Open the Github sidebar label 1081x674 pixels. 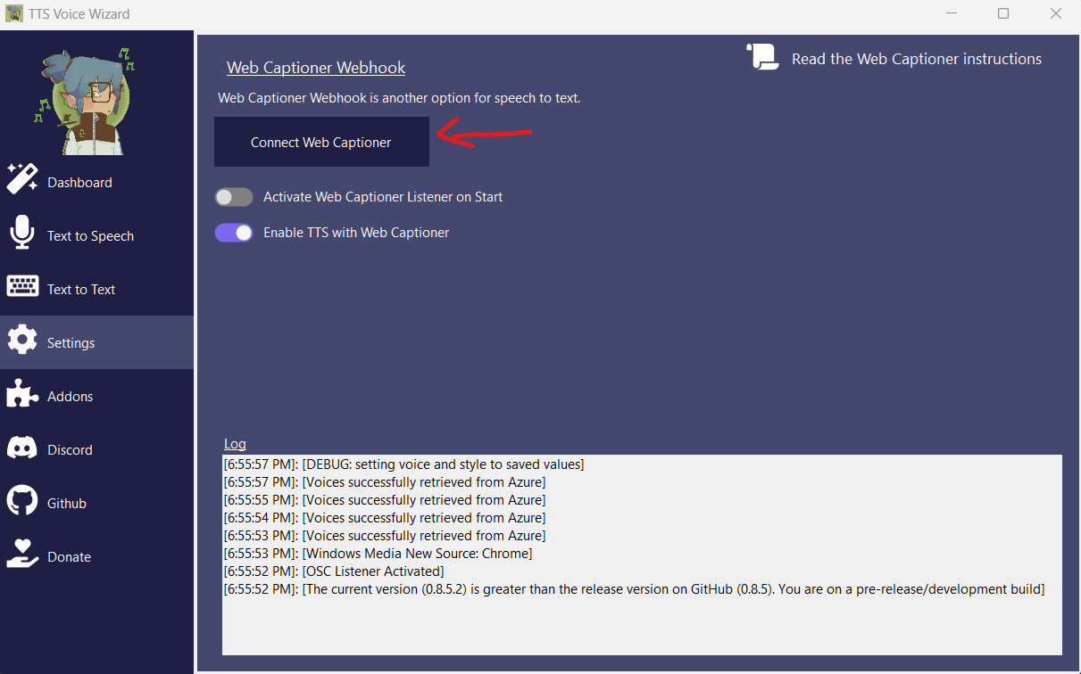coord(67,503)
